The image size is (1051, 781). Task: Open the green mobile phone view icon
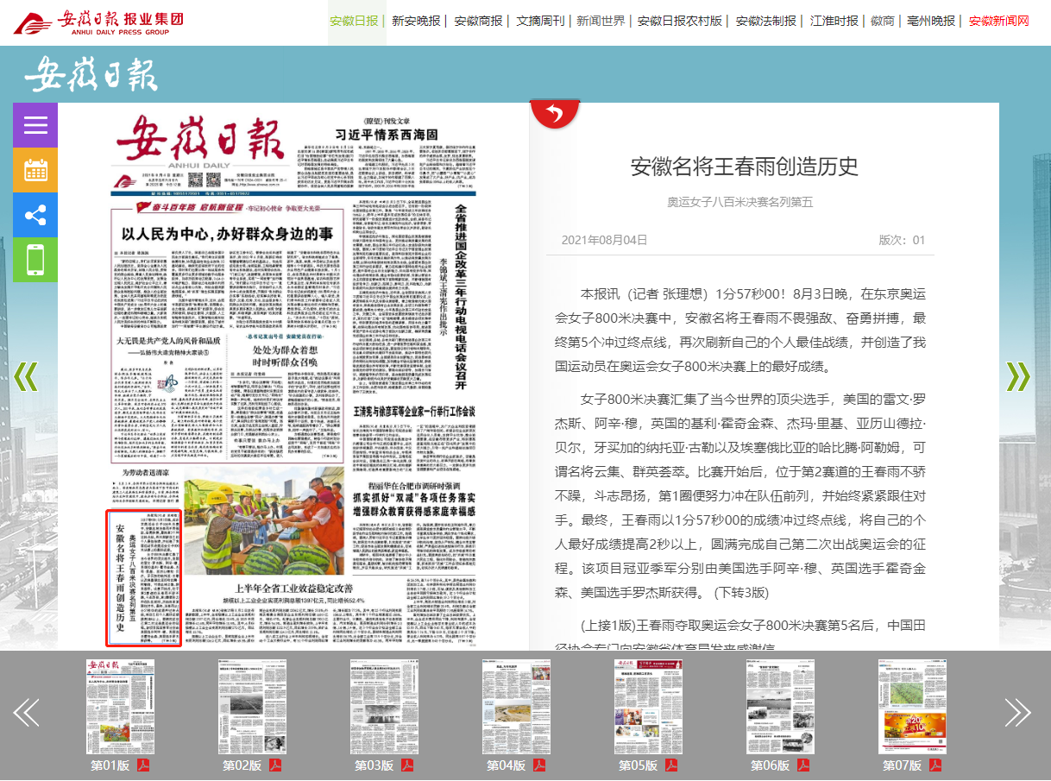[x=35, y=260]
